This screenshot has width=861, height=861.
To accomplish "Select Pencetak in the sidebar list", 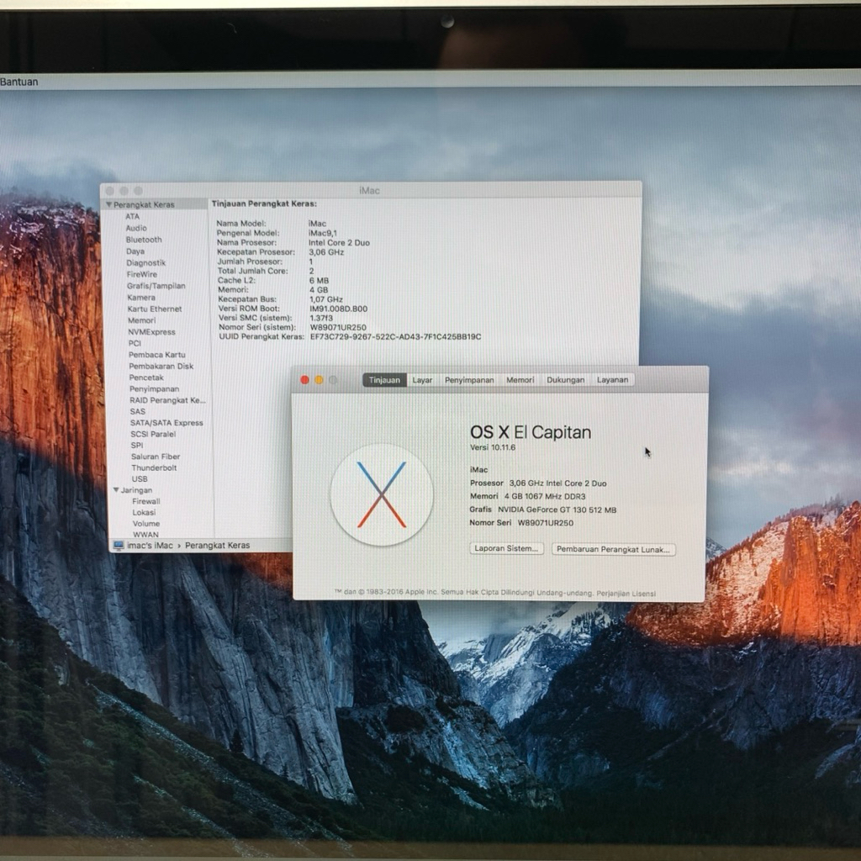I will pos(146,378).
